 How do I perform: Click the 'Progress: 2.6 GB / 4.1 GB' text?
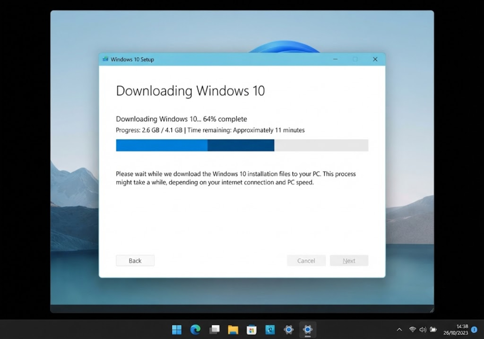(149, 130)
